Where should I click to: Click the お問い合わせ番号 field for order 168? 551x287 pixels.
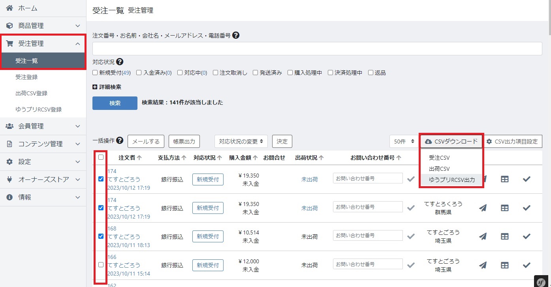point(368,236)
